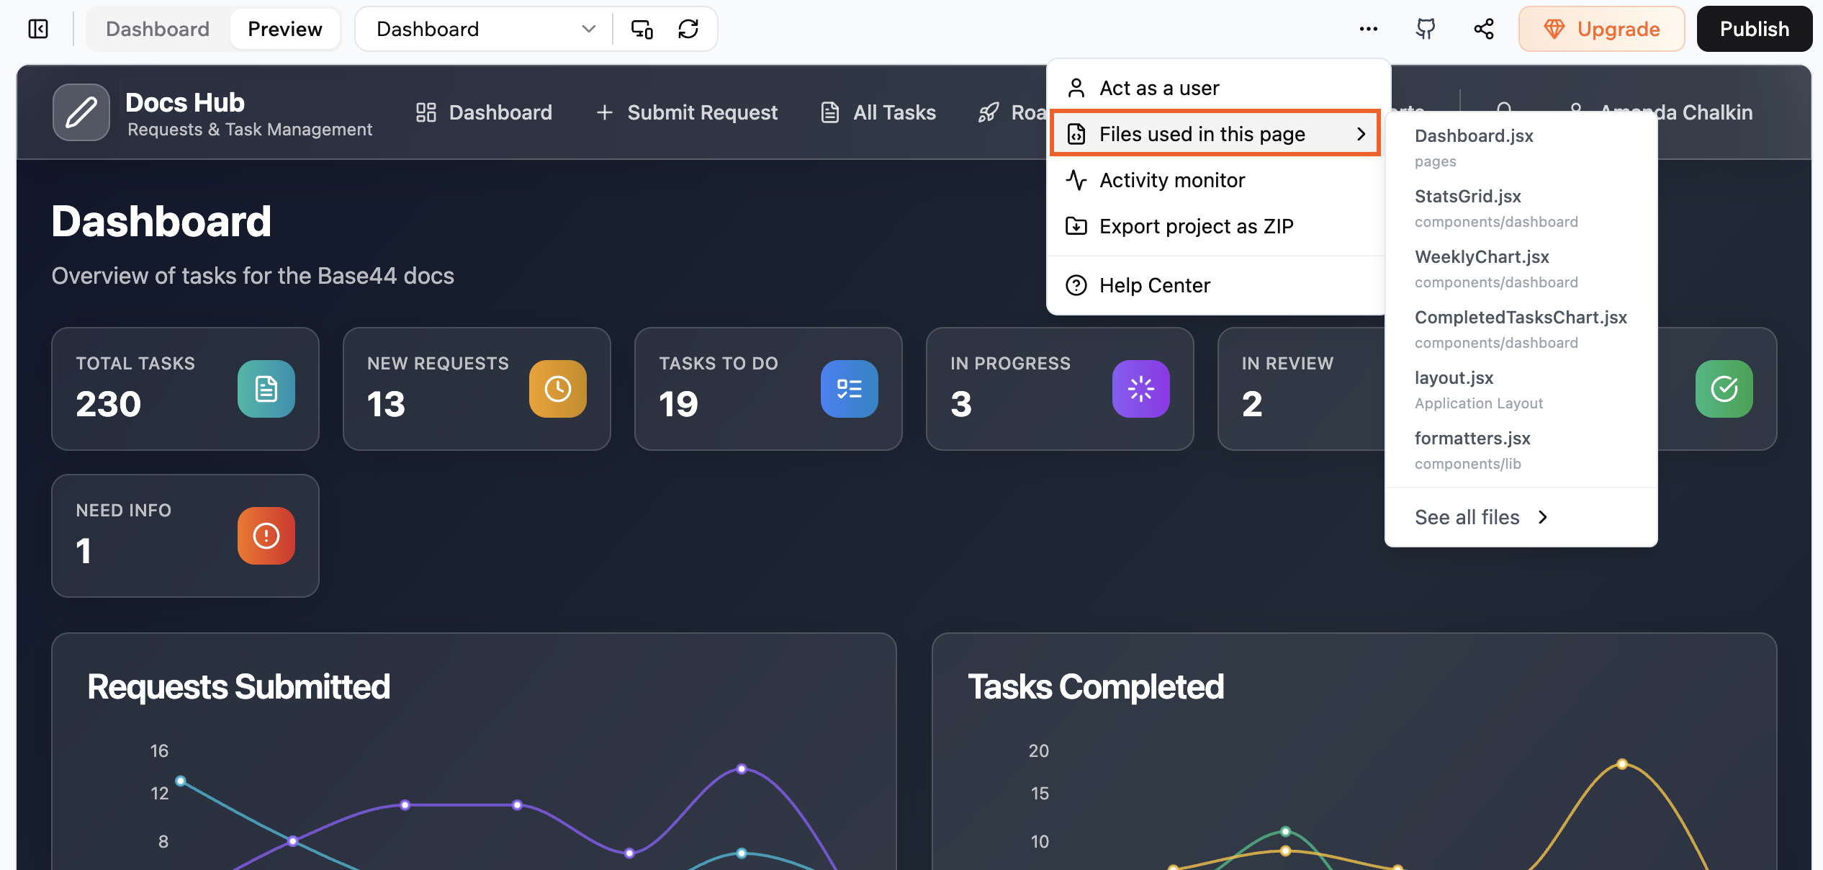This screenshot has width=1823, height=870.
Task: Click the Docs Hub pencil logo
Action: 81,112
